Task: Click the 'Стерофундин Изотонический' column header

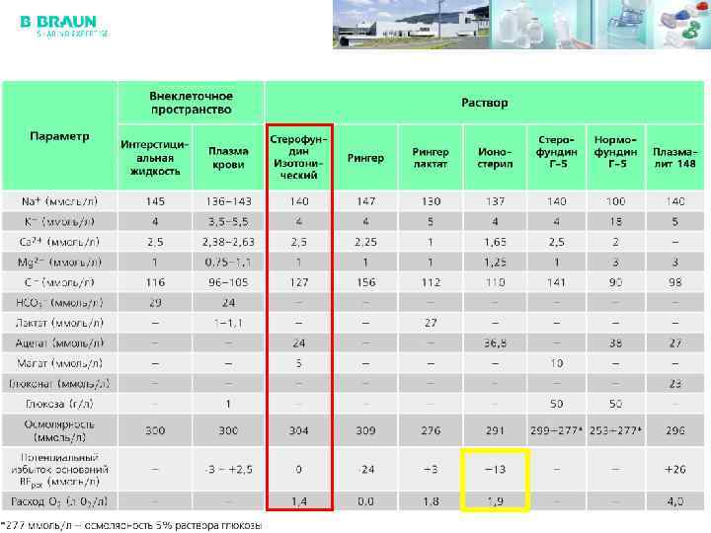Action: (x=299, y=157)
